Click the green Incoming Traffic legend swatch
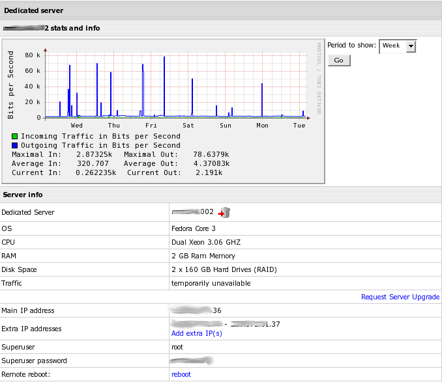 click(x=14, y=137)
